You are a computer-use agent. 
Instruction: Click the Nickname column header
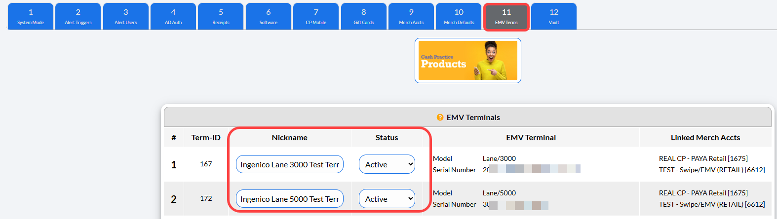pos(290,138)
